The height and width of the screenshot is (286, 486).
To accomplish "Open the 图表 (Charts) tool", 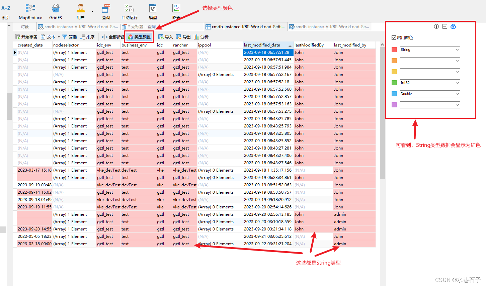I will click(176, 12).
